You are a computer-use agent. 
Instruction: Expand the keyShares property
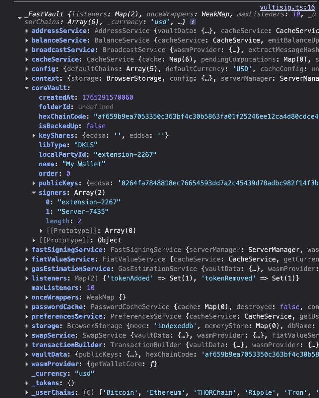click(x=34, y=135)
